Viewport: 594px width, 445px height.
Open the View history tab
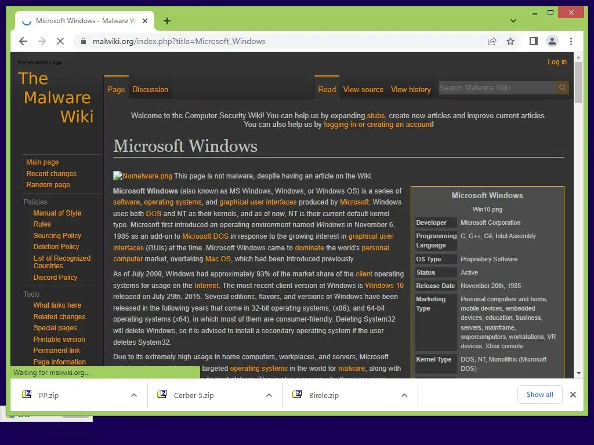pyautogui.click(x=411, y=90)
